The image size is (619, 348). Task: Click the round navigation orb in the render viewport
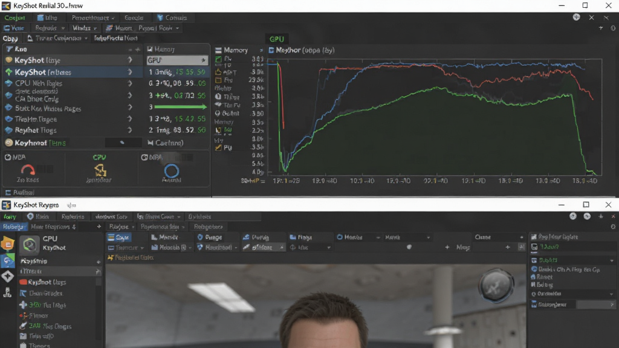[496, 285]
